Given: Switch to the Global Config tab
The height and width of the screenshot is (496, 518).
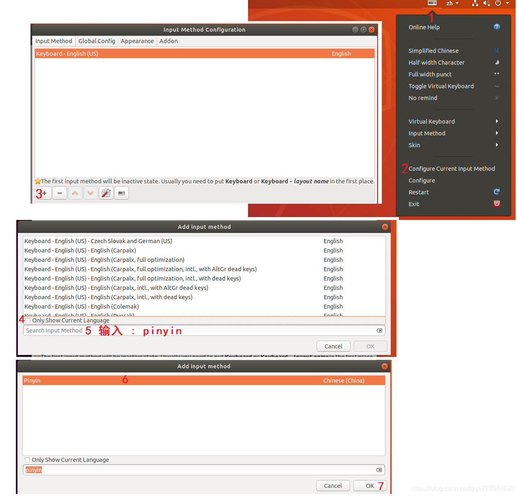Looking at the screenshot, I should point(96,41).
